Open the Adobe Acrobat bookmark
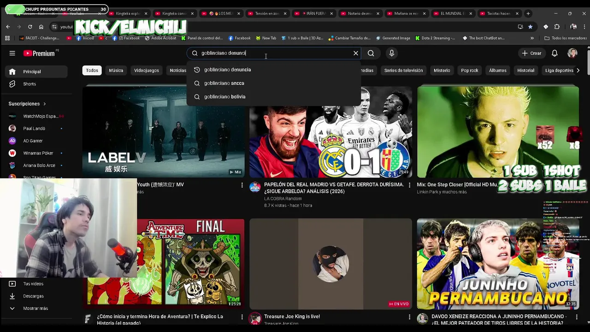590x332 pixels. coord(160,38)
